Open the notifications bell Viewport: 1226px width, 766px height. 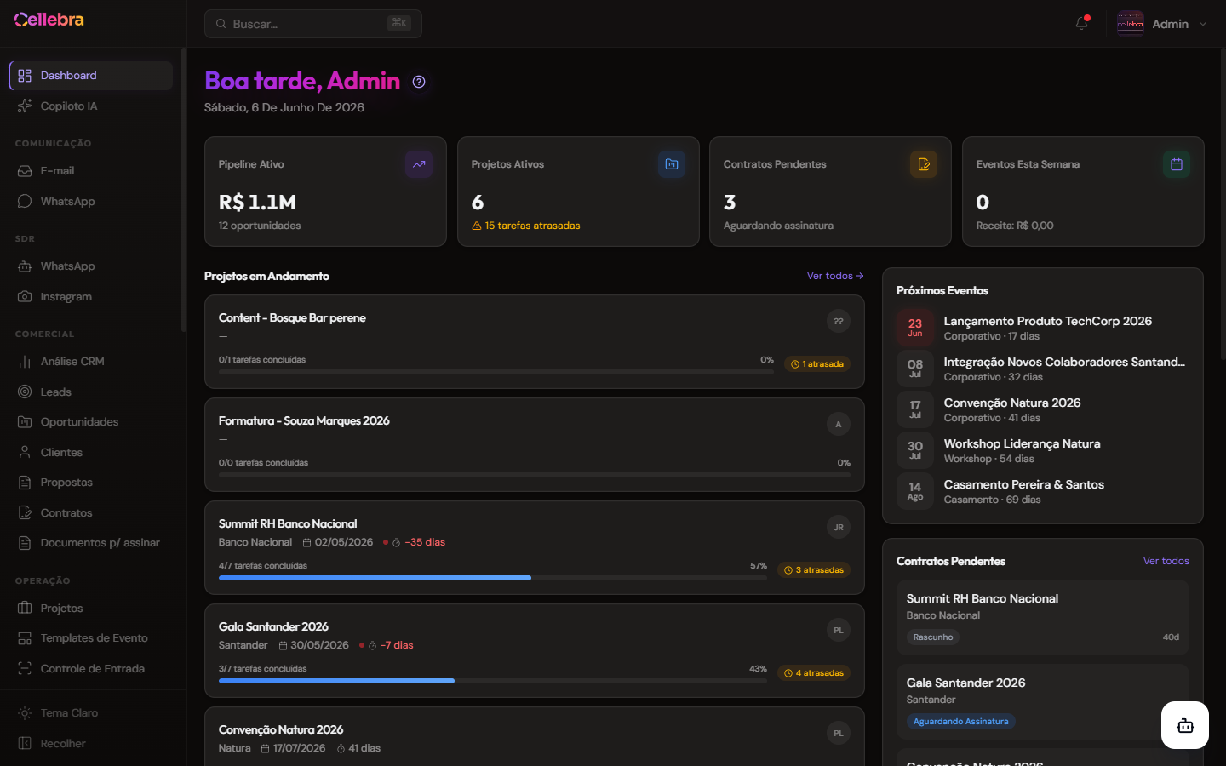click(x=1082, y=23)
